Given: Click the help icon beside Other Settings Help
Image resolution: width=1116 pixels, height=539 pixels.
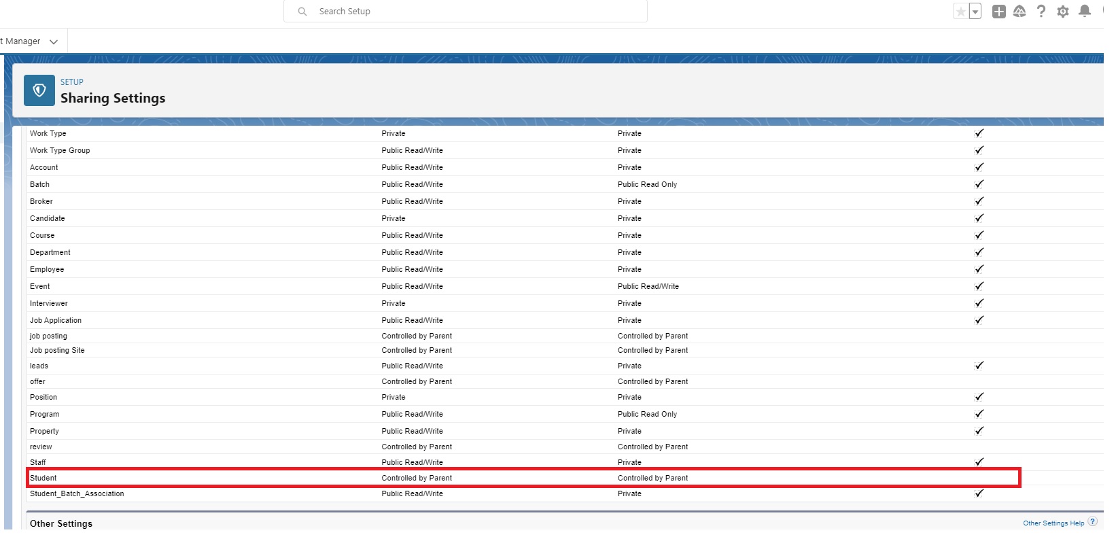Looking at the screenshot, I should pyautogui.click(x=1092, y=522).
